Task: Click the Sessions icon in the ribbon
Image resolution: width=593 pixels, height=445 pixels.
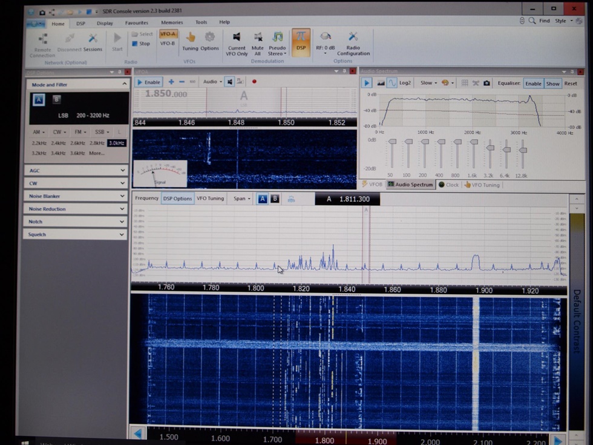Action: pyautogui.click(x=93, y=39)
